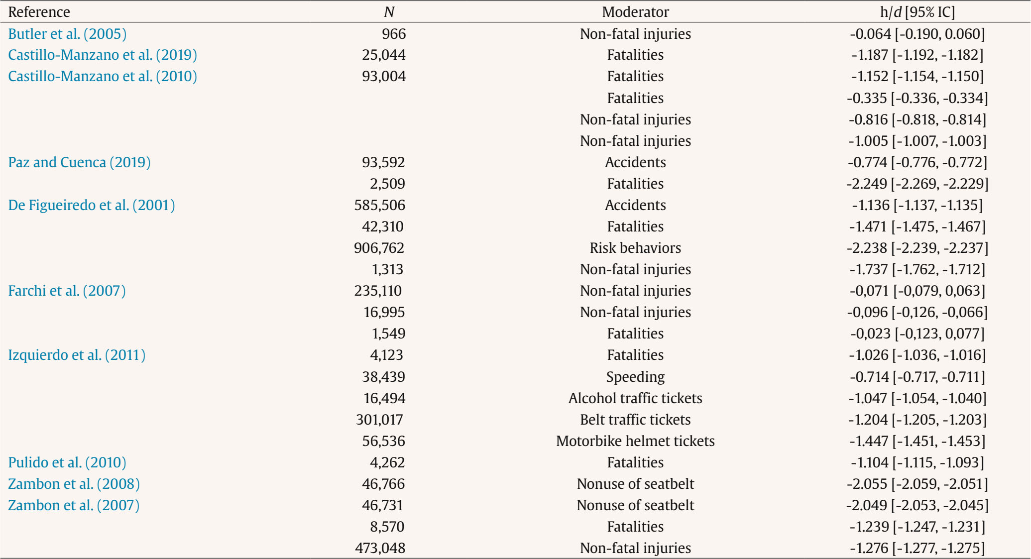The width and height of the screenshot is (1031, 559).
Task: Open the Butler et al. (2005) reference
Action: [x=67, y=34]
